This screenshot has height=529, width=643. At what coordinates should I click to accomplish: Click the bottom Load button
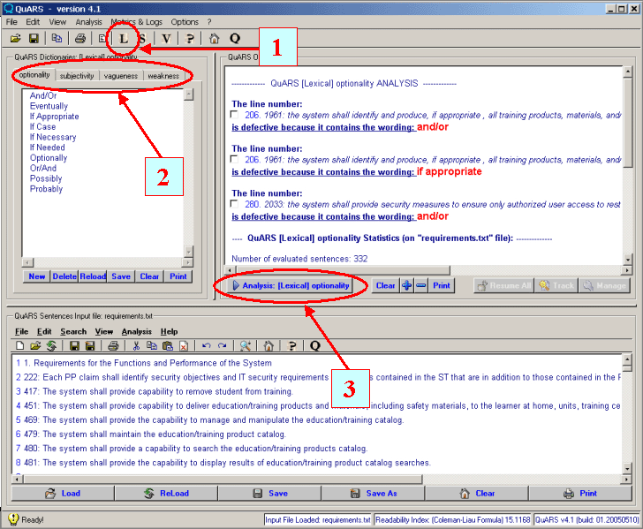point(63,494)
